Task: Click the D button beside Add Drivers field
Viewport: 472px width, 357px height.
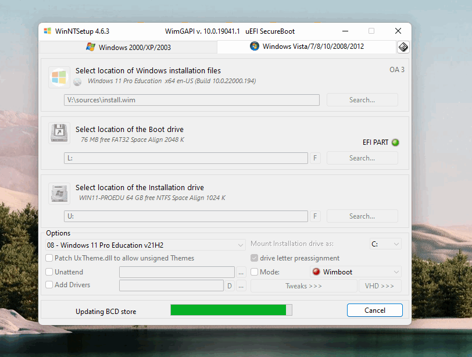Action: (x=230, y=285)
